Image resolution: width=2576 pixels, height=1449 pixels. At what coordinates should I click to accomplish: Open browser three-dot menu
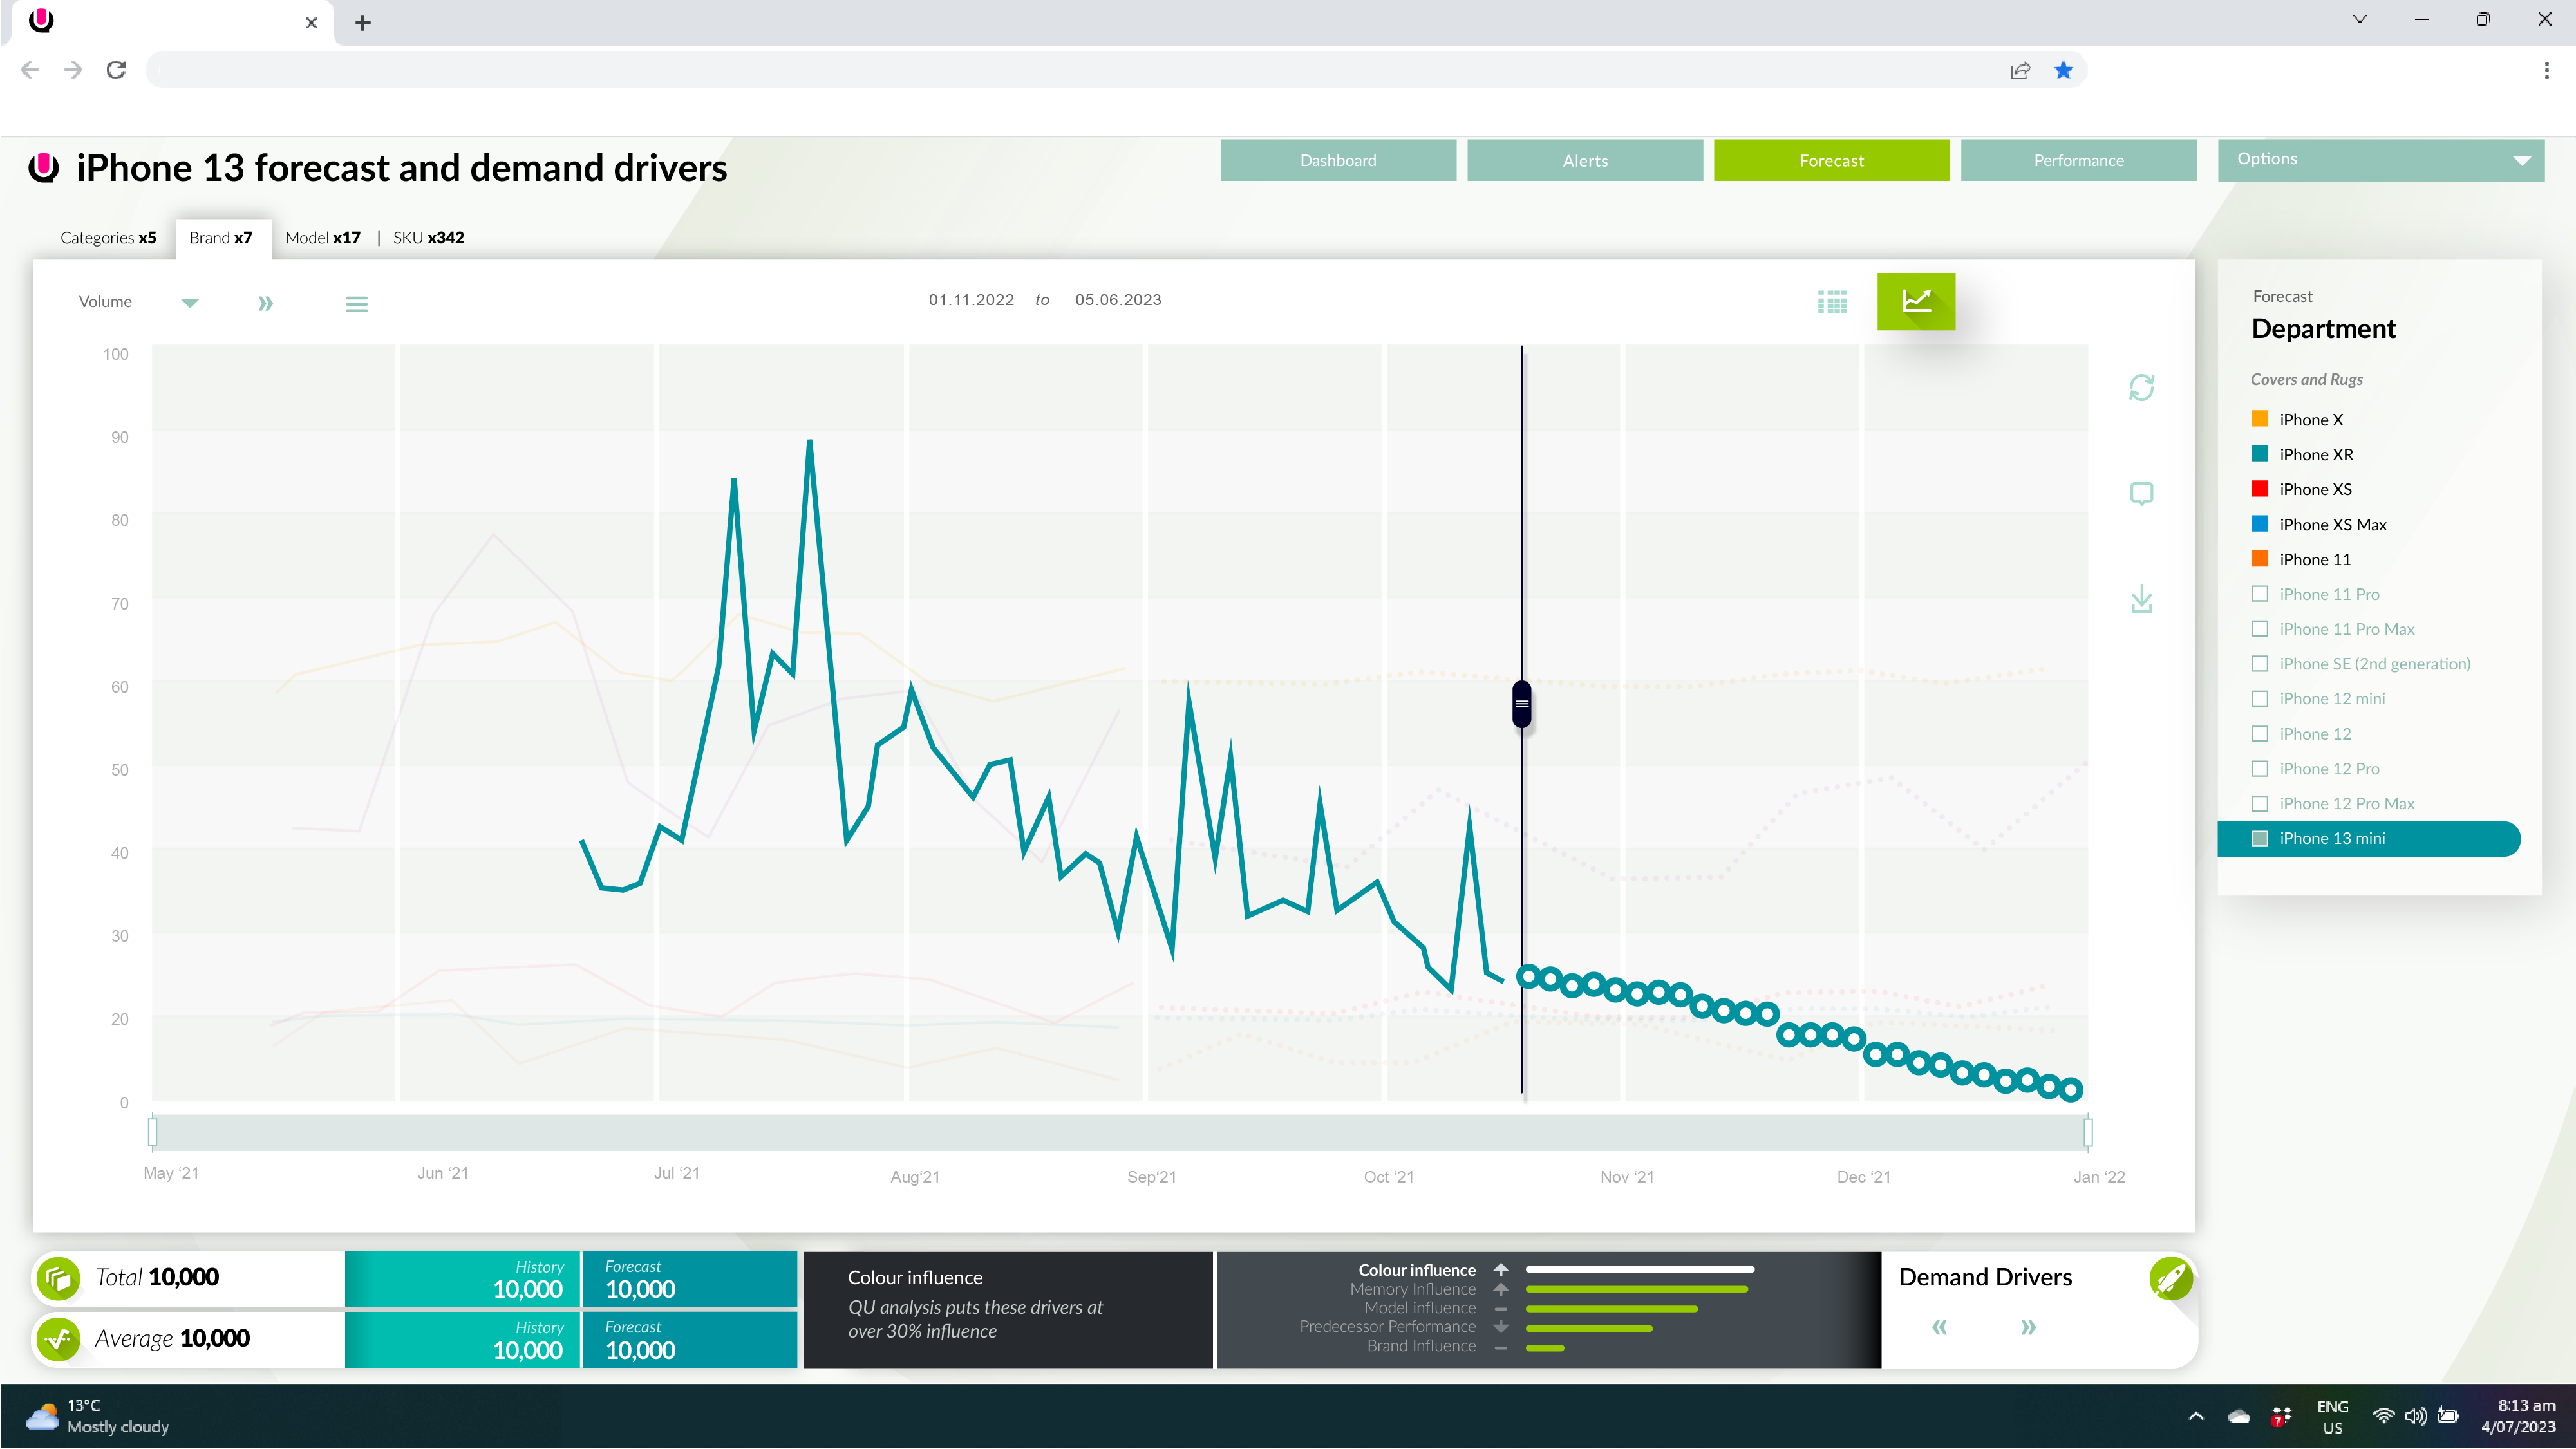point(2546,70)
